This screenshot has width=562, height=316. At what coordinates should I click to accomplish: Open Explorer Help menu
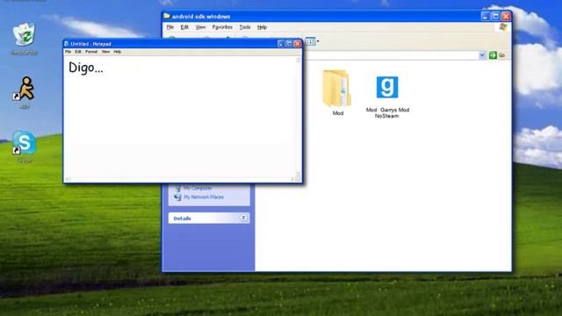pyautogui.click(x=262, y=27)
